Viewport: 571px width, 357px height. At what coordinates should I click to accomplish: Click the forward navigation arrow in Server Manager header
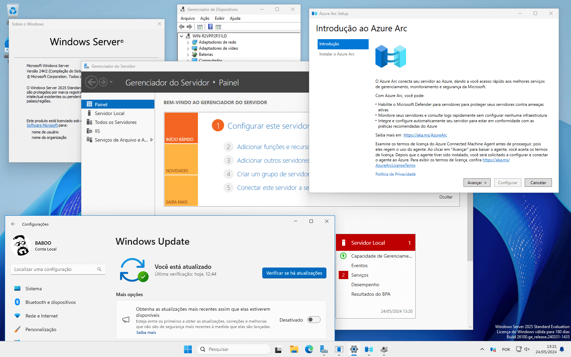pos(103,82)
